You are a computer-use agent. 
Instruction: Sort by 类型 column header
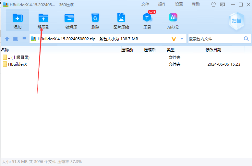click(171, 50)
